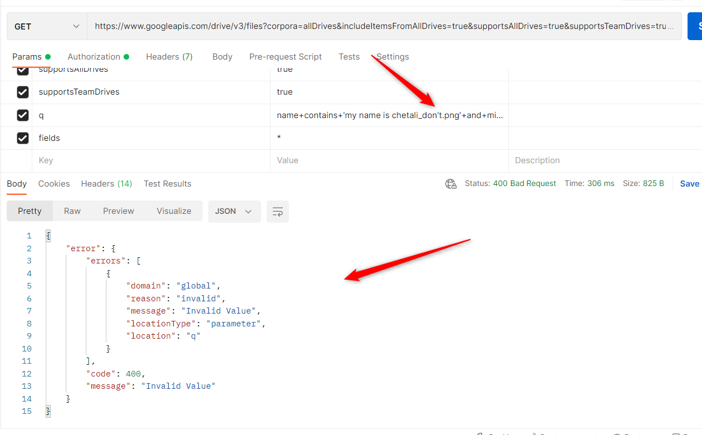Image resolution: width=702 pixels, height=435 pixels.
Task: Select the Visualize view mode
Action: tap(174, 211)
